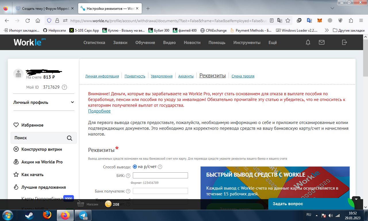The height and width of the screenshot is (221, 368).
Task: Show more bookmarks chevron
Action: [327, 30]
